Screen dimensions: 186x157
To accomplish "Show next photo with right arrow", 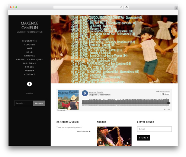I will (128, 143).
